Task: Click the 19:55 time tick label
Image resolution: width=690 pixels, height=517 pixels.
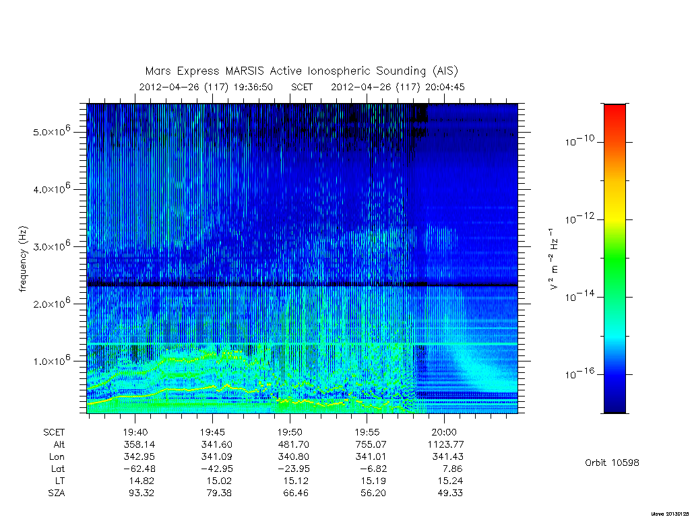Action: point(367,433)
